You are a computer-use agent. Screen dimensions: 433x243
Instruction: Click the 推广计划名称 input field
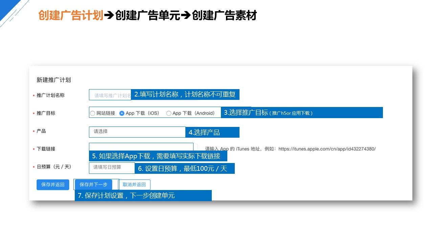(x=110, y=95)
